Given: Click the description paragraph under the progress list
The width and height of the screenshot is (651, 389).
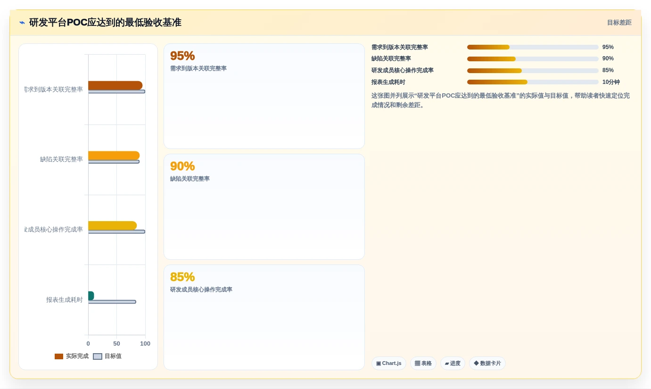Looking at the screenshot, I should (x=501, y=100).
